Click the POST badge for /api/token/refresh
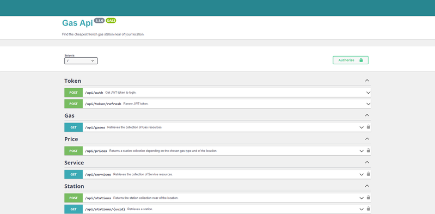The width and height of the screenshot is (435, 214). click(x=73, y=104)
